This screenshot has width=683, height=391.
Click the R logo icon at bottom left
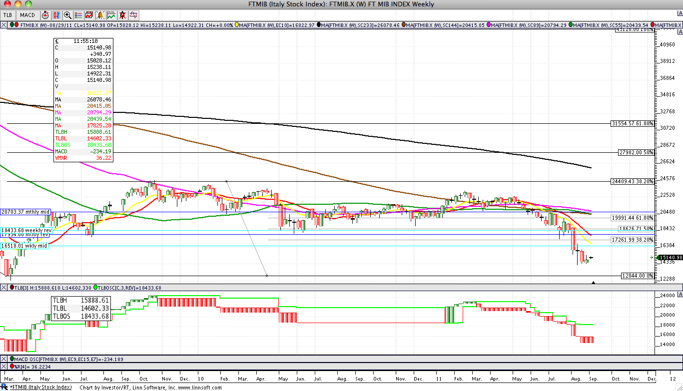(4, 387)
